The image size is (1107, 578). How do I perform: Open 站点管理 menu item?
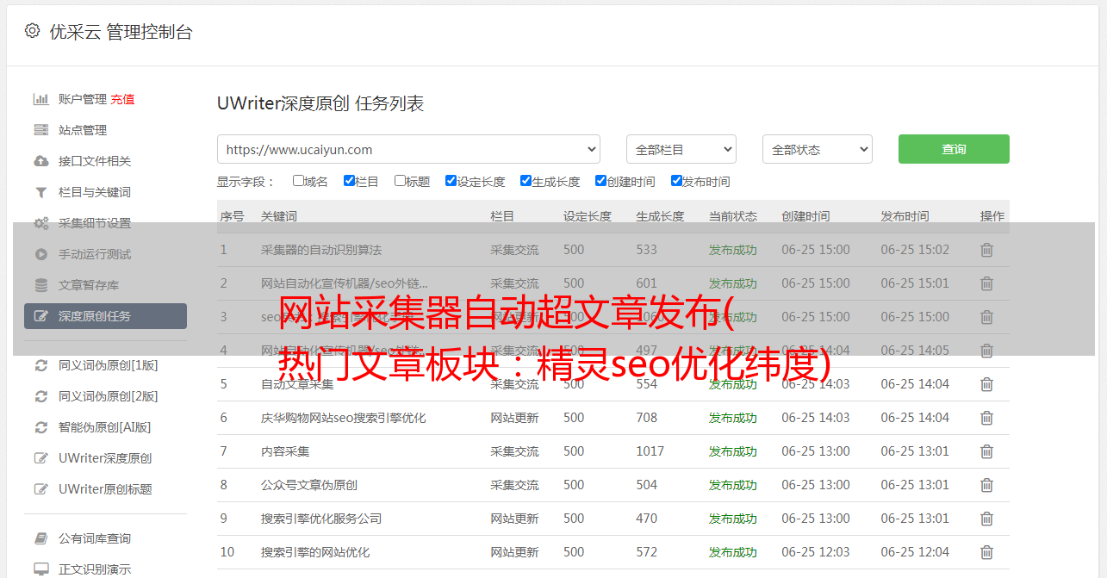tap(83, 130)
